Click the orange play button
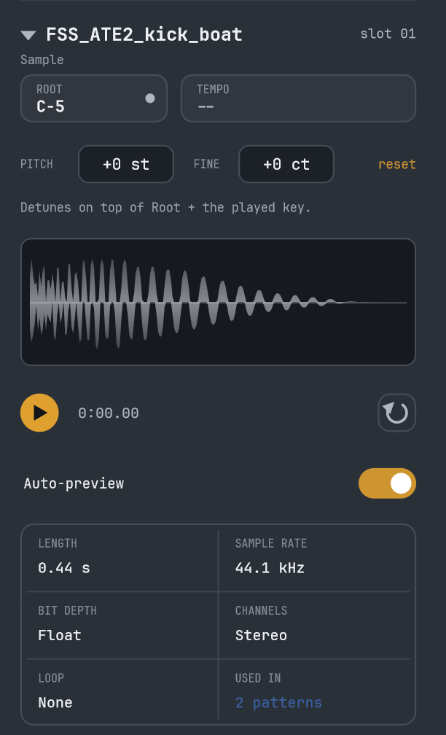The width and height of the screenshot is (446, 735). [39, 413]
